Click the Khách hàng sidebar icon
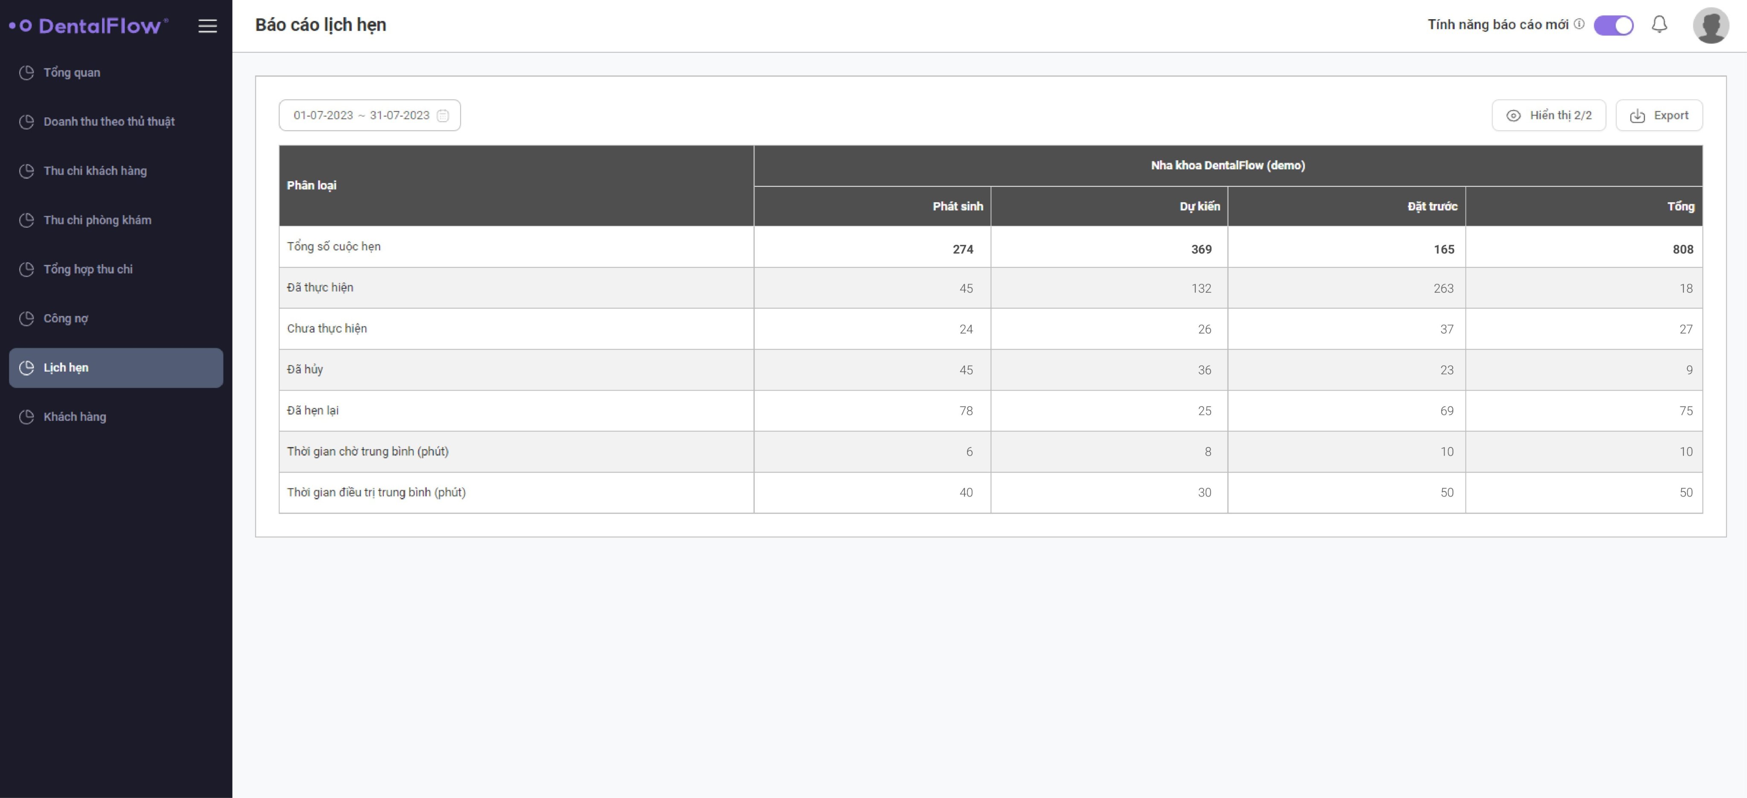1747x798 pixels. coord(26,417)
